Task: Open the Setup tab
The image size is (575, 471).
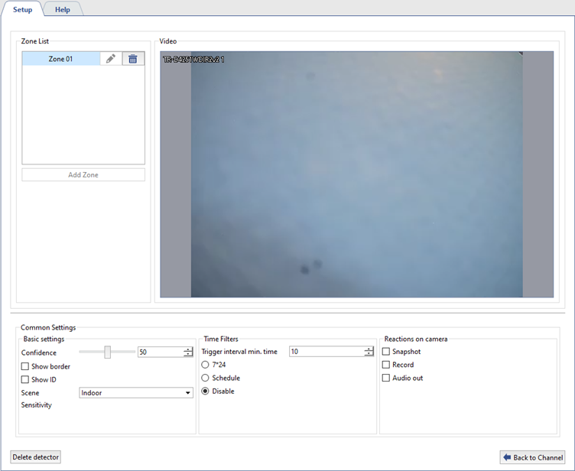Action: (22, 10)
